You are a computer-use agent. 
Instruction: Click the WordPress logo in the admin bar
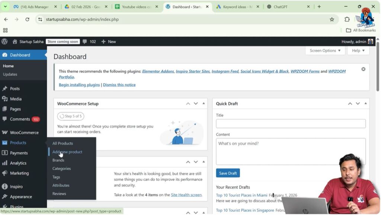click(4, 42)
